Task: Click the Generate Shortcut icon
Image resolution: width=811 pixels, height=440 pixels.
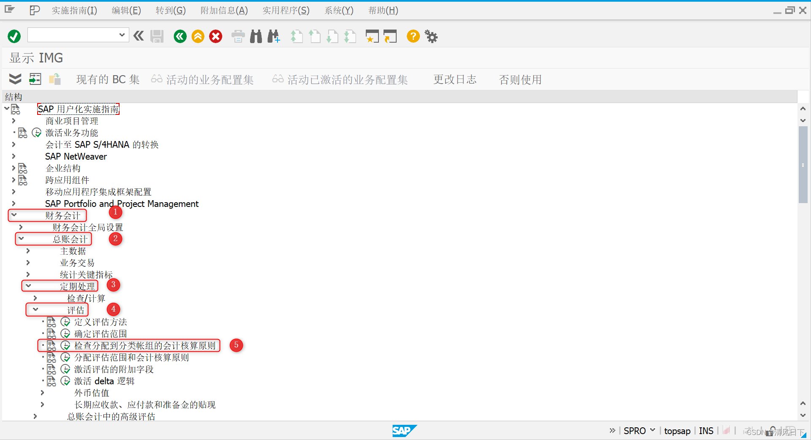Action: click(x=390, y=36)
